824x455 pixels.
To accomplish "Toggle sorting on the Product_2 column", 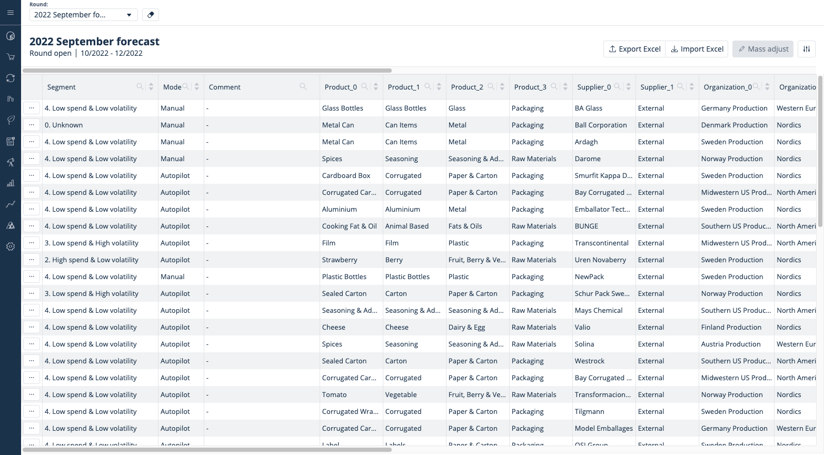I will tap(502, 87).
